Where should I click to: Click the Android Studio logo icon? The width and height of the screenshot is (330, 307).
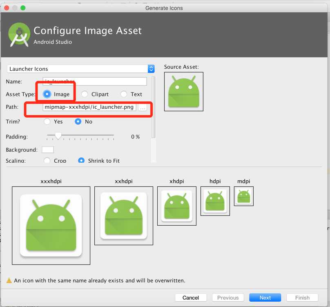(19, 35)
